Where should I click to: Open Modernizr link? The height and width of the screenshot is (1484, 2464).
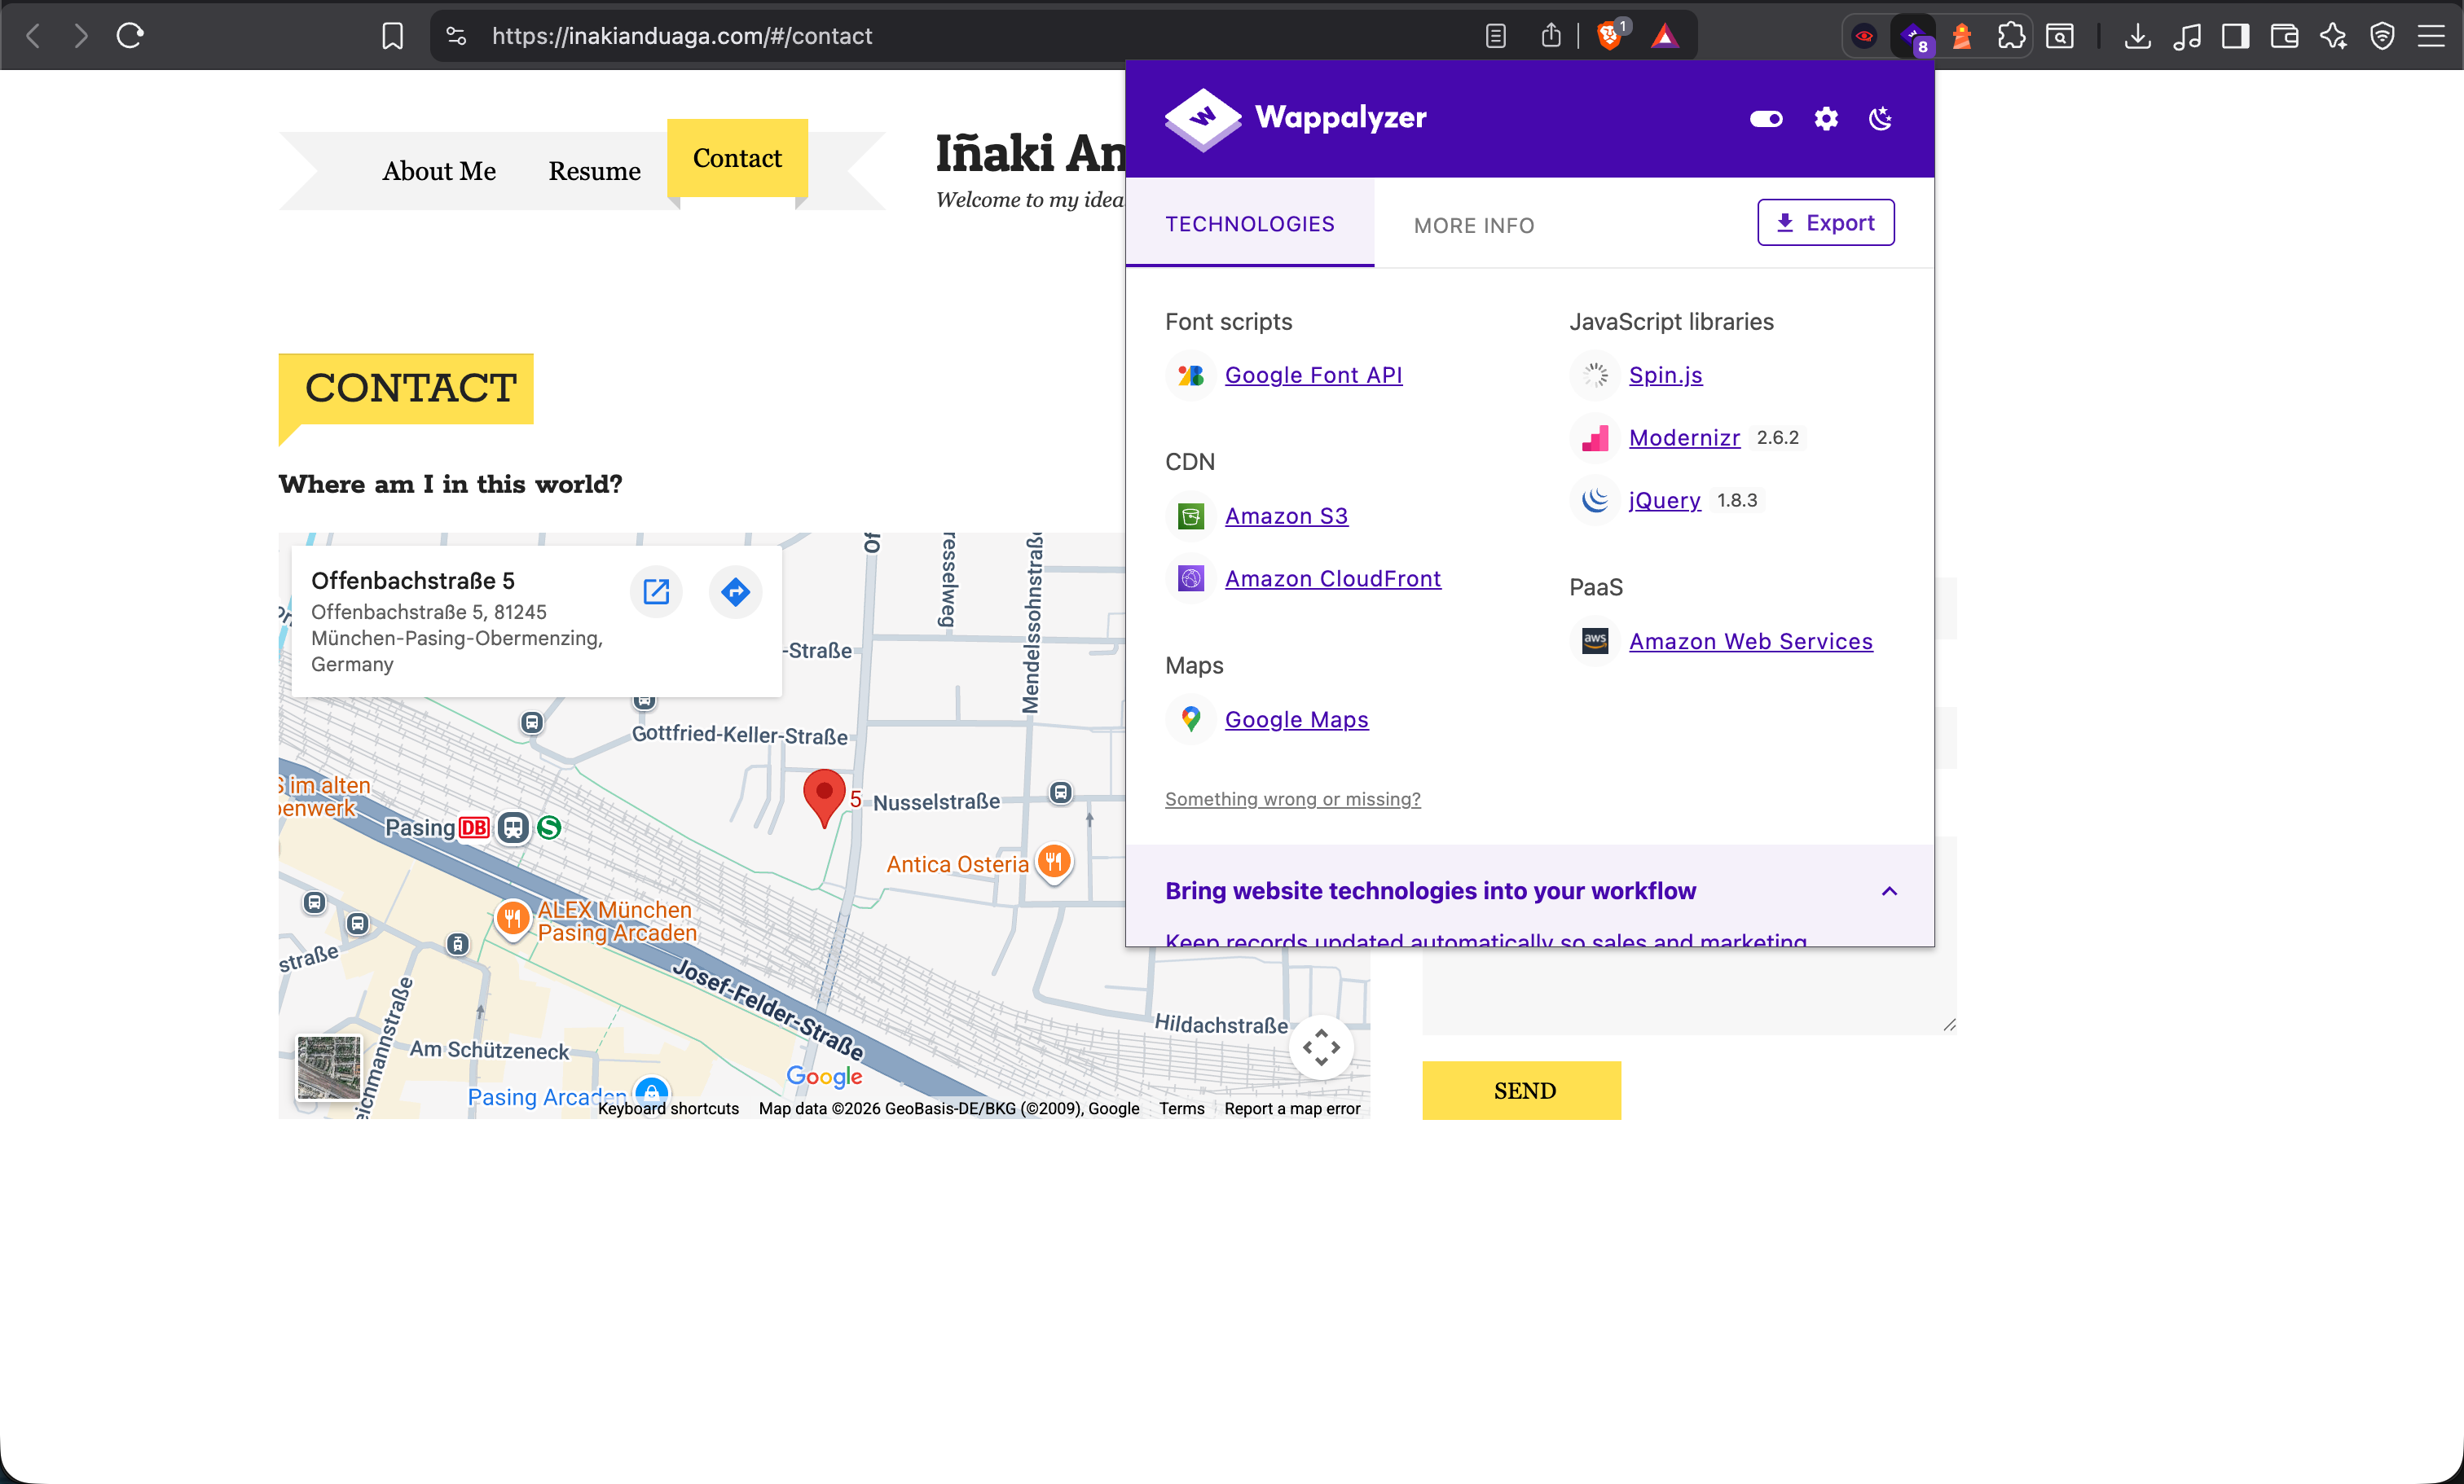[x=1685, y=437]
